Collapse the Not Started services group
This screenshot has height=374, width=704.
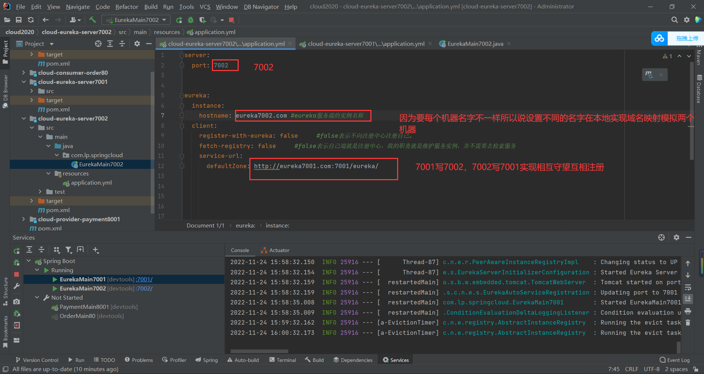coord(37,297)
